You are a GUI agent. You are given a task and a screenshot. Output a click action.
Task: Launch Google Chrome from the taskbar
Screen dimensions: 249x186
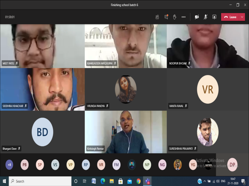[x=139, y=181]
